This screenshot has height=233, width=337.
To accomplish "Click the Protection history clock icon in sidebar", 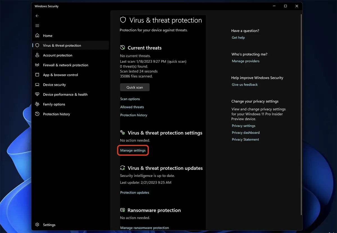I will [x=37, y=114].
